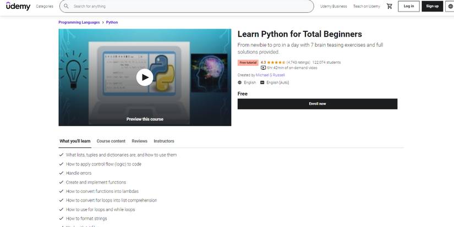454x227 pixels.
Task: Click Enroll now button
Action: [x=318, y=104]
